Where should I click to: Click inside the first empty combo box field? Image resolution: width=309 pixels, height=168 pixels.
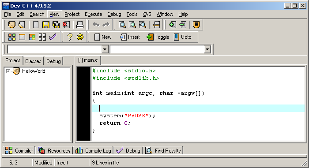(x=55, y=49)
